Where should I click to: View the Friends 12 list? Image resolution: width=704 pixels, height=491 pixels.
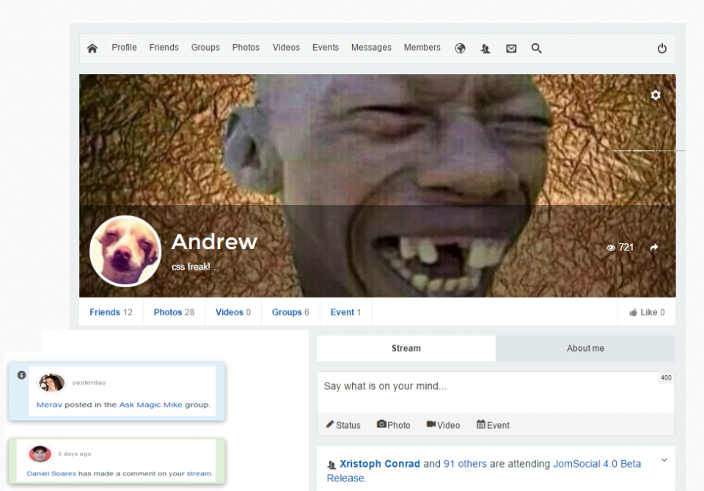pyautogui.click(x=111, y=312)
